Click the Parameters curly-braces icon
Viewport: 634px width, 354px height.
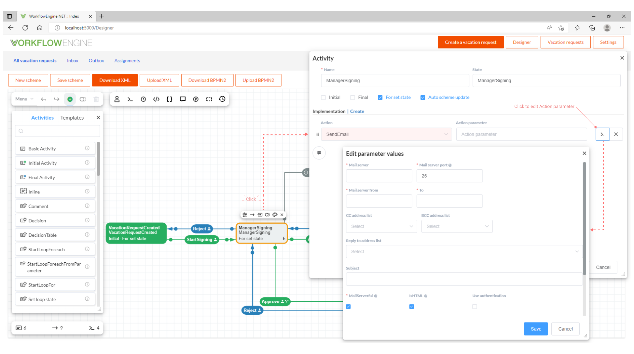tap(169, 99)
